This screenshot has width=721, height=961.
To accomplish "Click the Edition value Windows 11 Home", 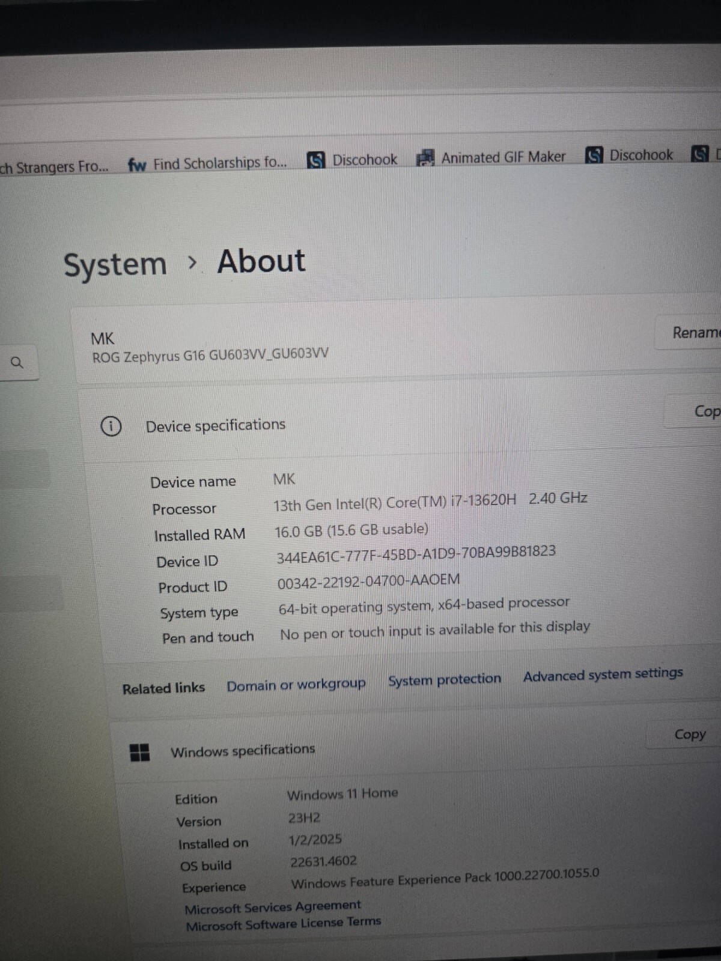I will (342, 794).
